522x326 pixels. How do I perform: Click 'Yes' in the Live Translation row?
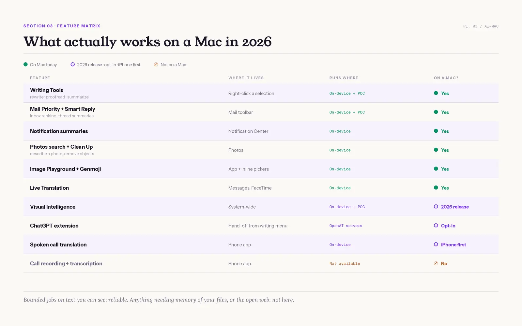coord(445,188)
